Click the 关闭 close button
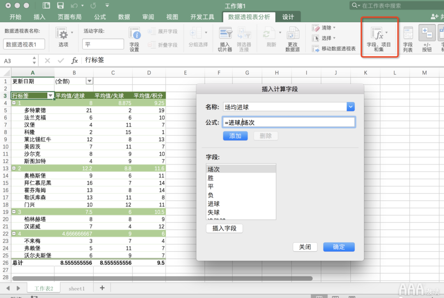The image size is (444, 298). pyautogui.click(x=305, y=247)
